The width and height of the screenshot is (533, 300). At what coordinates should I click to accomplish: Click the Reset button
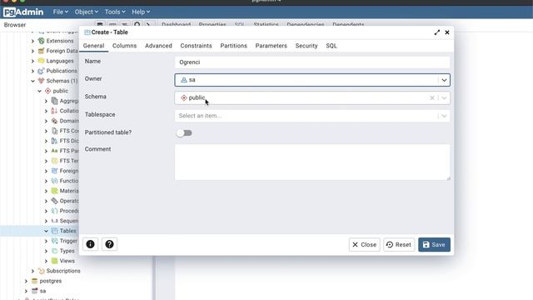[399, 244]
